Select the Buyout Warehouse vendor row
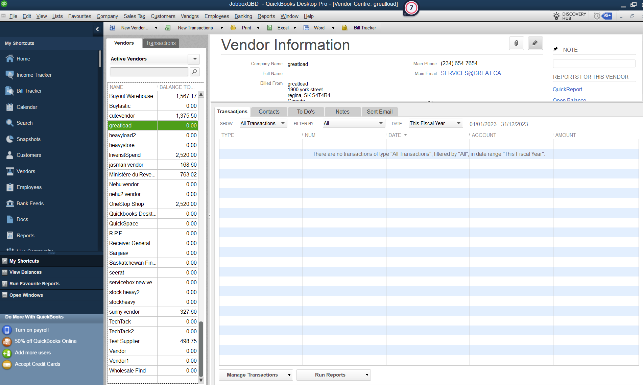The width and height of the screenshot is (643, 385). (152, 96)
